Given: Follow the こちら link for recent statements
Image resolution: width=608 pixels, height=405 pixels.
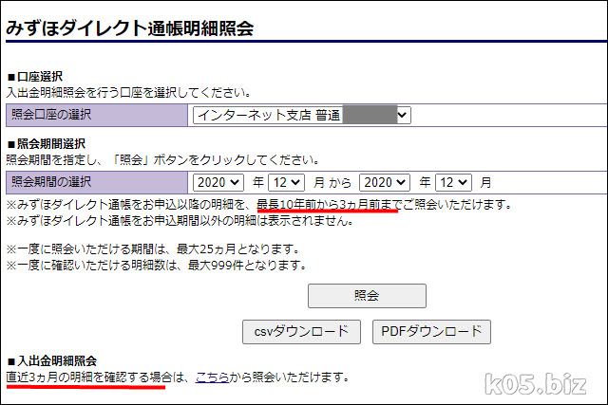Looking at the screenshot, I should pos(213,377).
